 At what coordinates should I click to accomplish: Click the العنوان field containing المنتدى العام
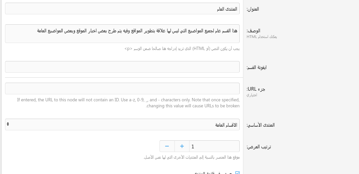122,9
